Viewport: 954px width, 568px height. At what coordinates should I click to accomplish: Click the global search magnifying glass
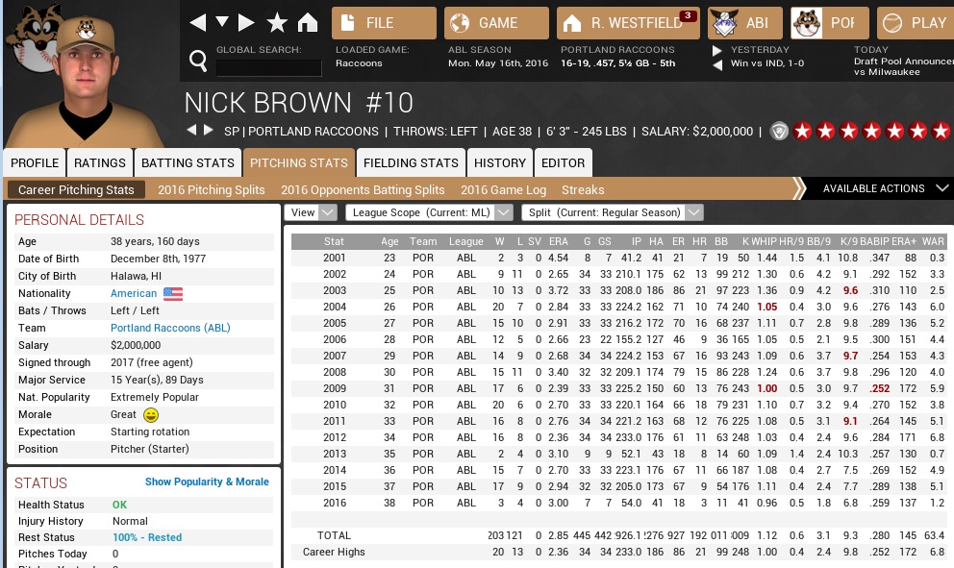pos(198,62)
